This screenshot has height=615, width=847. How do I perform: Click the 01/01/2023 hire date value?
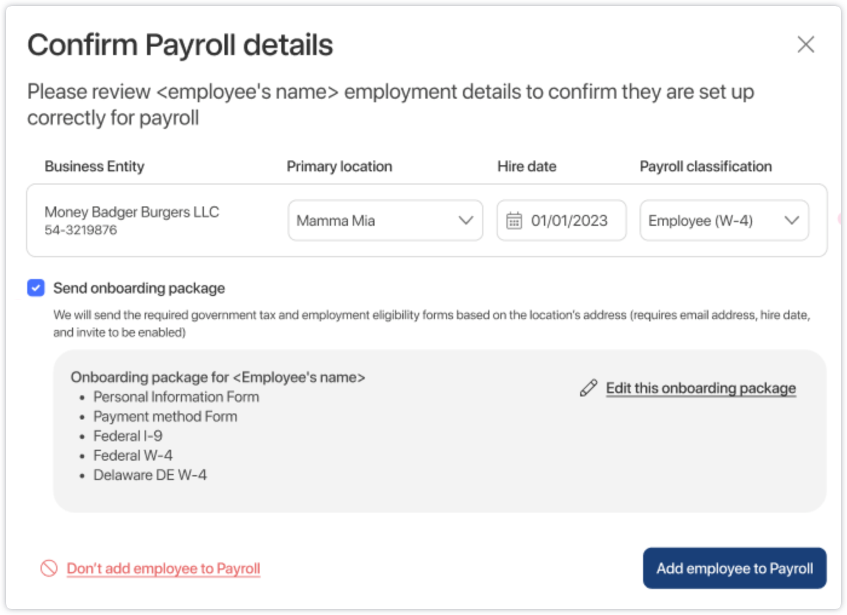[569, 221]
